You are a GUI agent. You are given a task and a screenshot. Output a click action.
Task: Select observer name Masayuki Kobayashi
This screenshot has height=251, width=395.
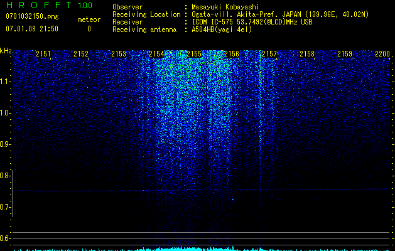(225, 7)
